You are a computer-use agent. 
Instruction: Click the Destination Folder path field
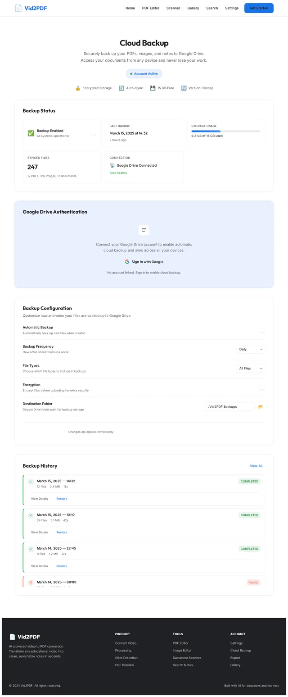pos(229,406)
